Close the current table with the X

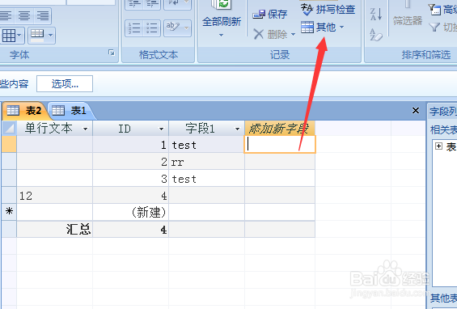416,111
